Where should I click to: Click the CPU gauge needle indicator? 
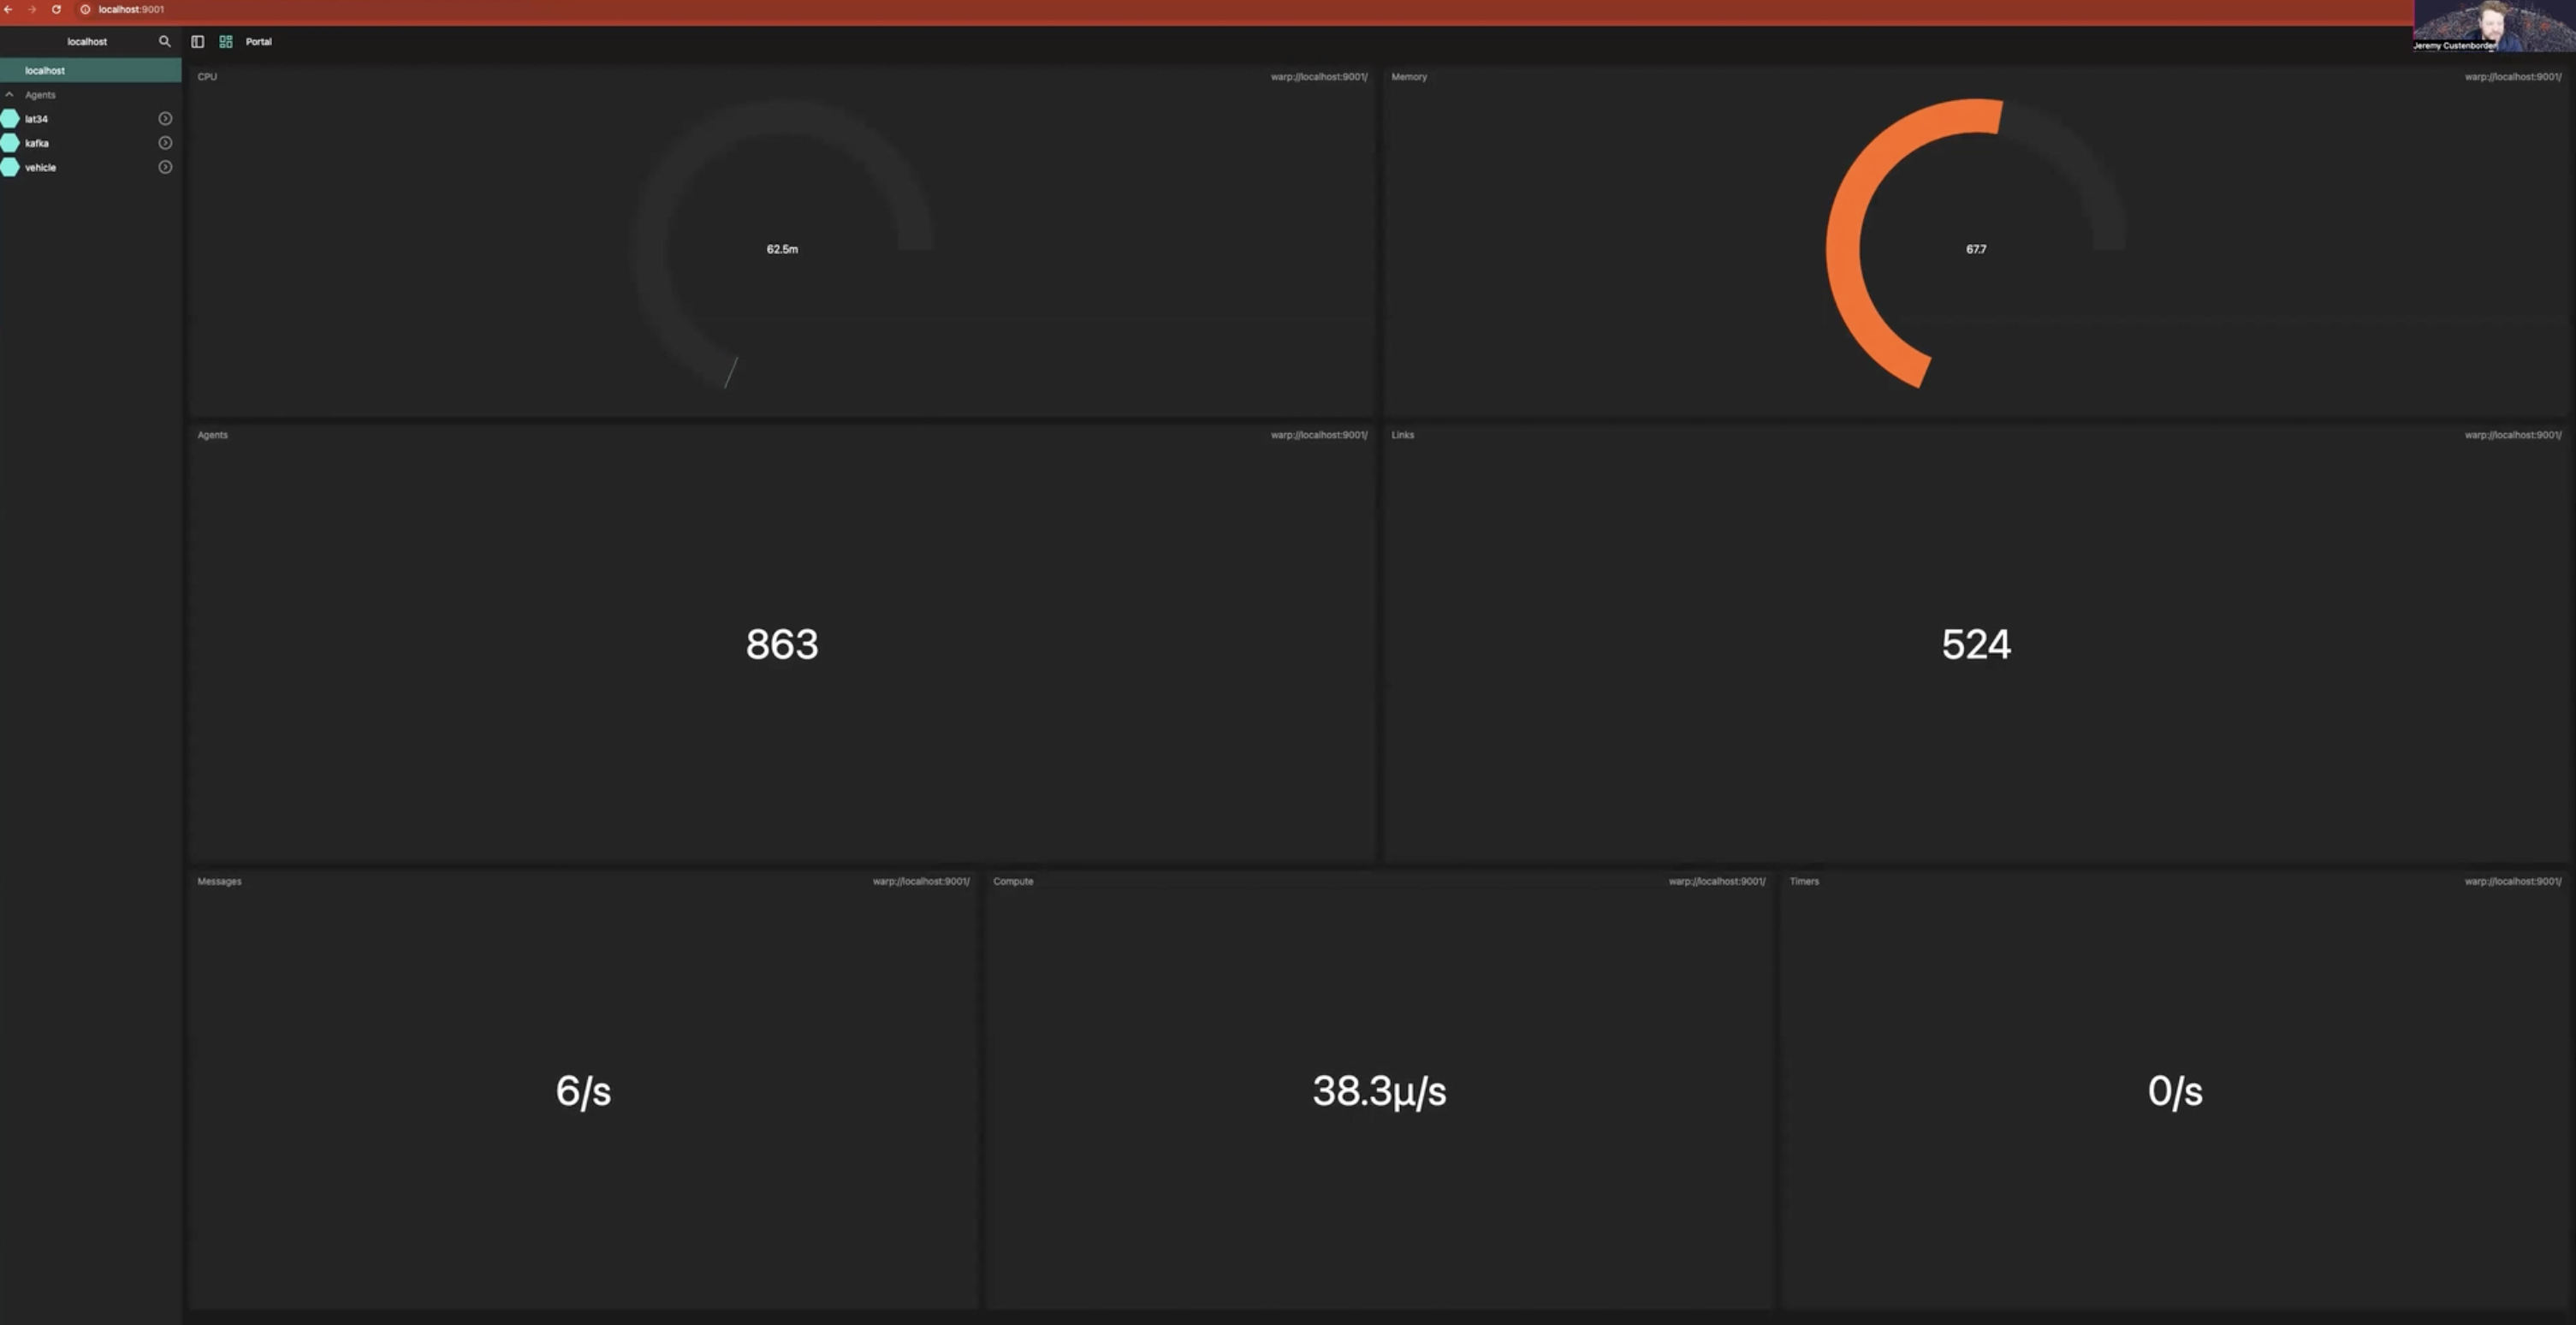[x=731, y=372]
